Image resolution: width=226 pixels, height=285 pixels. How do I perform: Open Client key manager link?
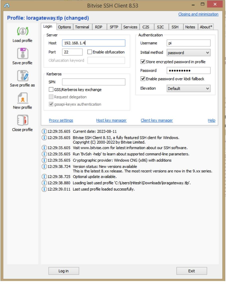[x=157, y=120]
